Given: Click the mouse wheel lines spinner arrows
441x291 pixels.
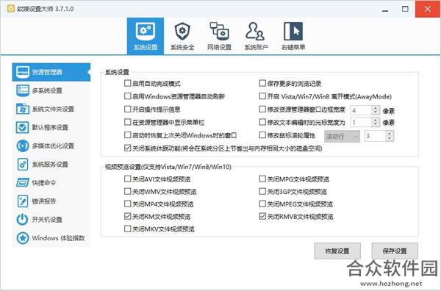Looking at the screenshot, I should (390, 136).
